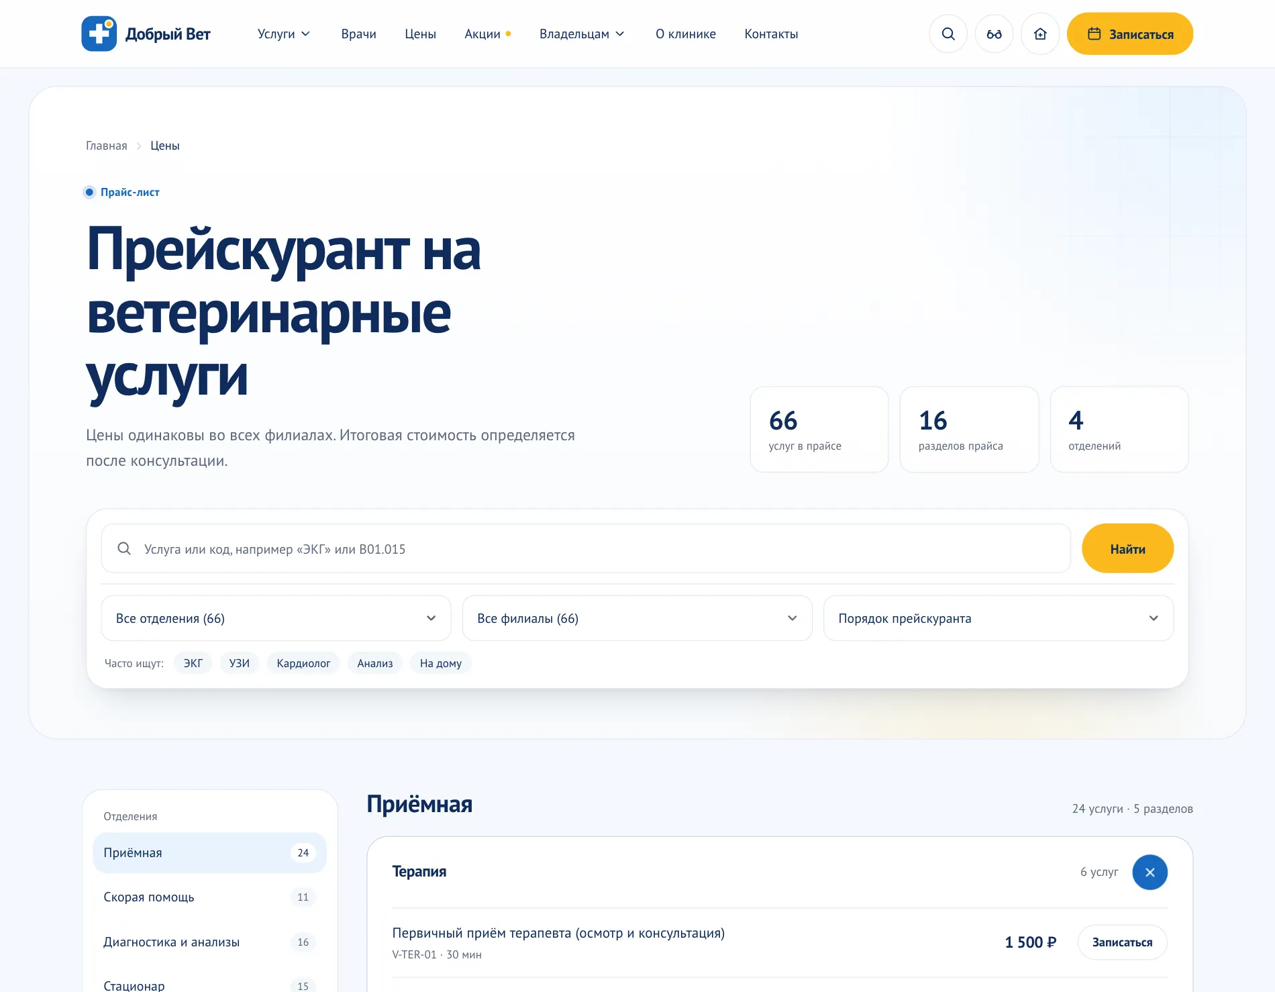The height and width of the screenshot is (992, 1275).
Task: Open Контакты page
Action: [771, 34]
